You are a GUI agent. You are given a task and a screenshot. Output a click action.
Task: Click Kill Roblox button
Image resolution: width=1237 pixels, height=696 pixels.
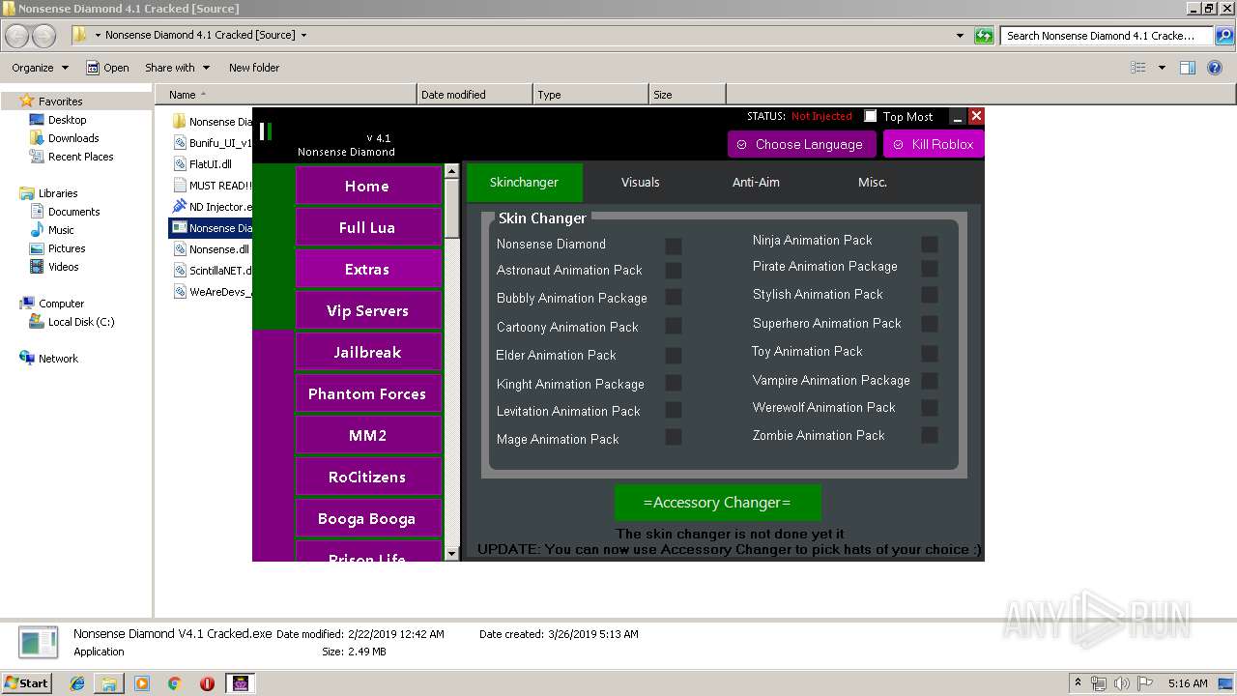[934, 144]
